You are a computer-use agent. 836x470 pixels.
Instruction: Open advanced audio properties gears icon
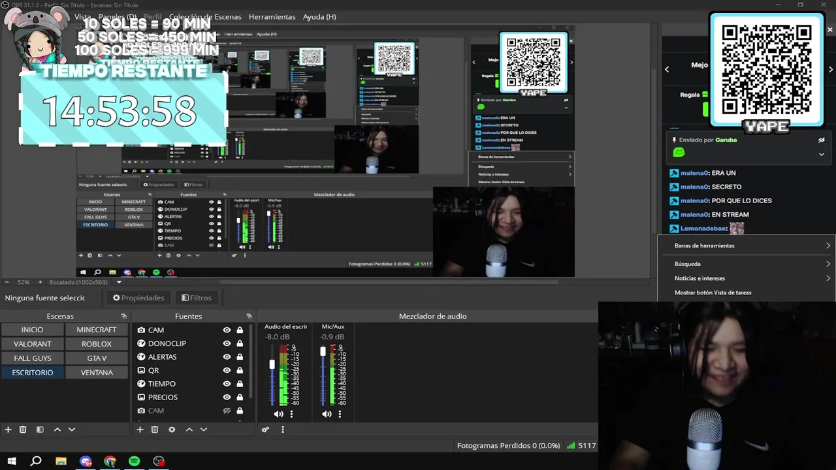[x=265, y=430]
